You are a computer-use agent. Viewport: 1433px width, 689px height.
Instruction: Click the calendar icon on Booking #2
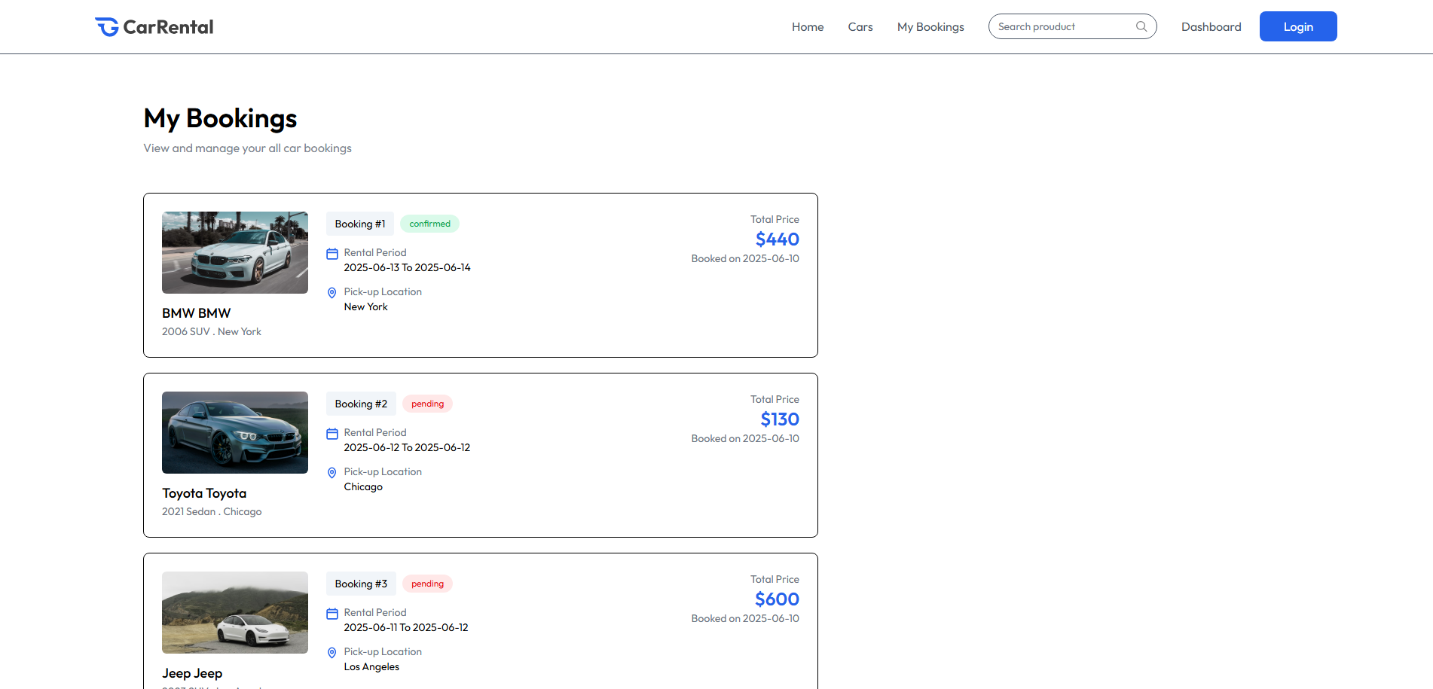point(332,433)
